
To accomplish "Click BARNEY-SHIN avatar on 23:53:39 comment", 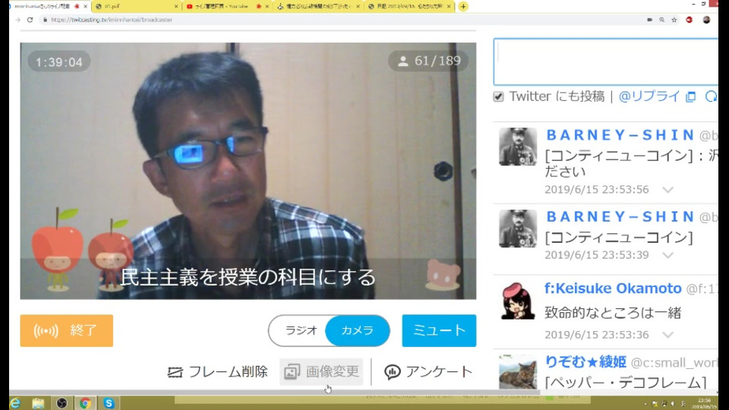I will pyautogui.click(x=517, y=229).
